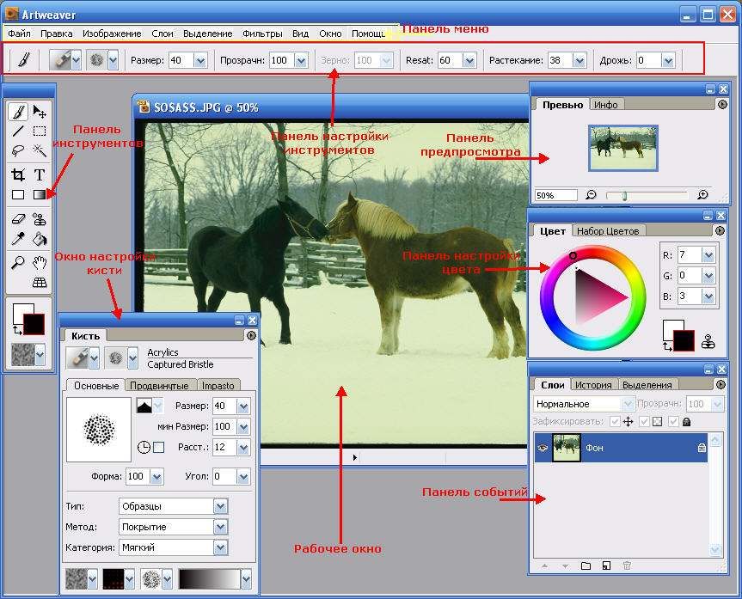Select the Clone Stamp tool
Viewport: 742px width, 599px height.
coord(40,218)
